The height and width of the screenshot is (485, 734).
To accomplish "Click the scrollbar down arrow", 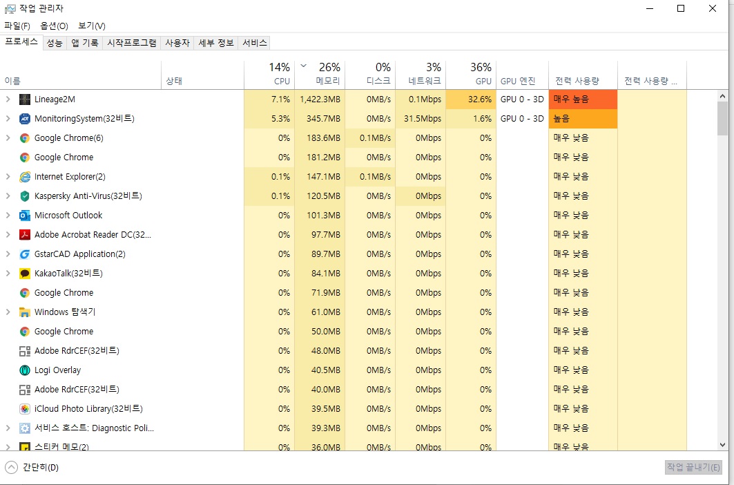I will coord(722,445).
